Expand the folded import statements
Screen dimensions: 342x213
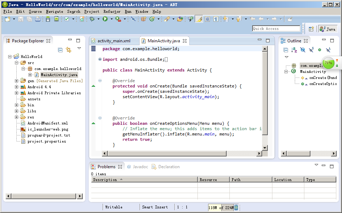point(100,59)
